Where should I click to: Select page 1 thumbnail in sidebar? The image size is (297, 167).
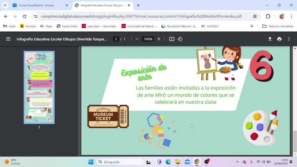(x=39, y=88)
